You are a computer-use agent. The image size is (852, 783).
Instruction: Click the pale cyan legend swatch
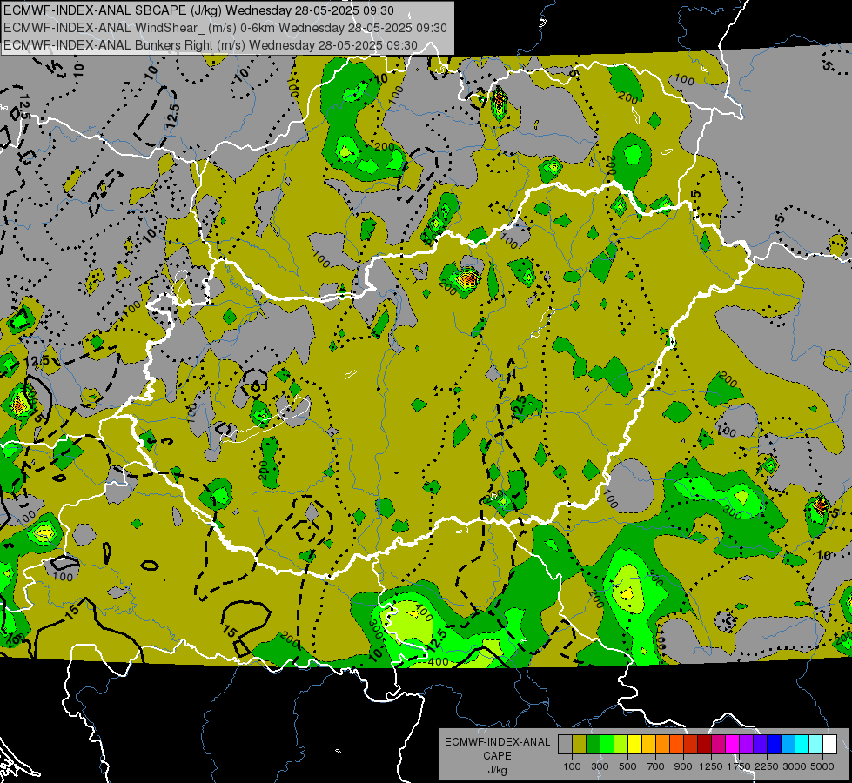tap(815, 745)
